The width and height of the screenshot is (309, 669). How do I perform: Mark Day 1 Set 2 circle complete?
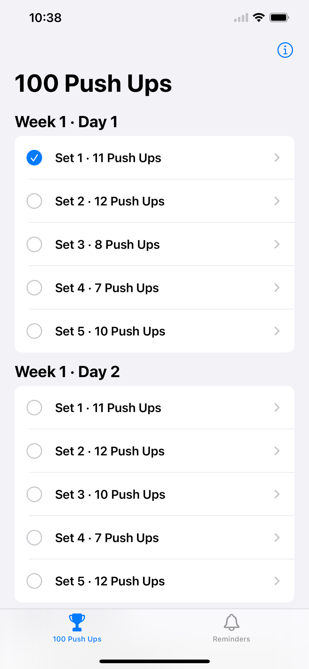[34, 201]
